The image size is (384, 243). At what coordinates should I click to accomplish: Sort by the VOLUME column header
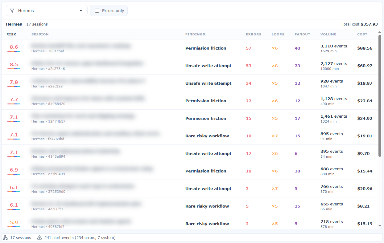point(328,34)
